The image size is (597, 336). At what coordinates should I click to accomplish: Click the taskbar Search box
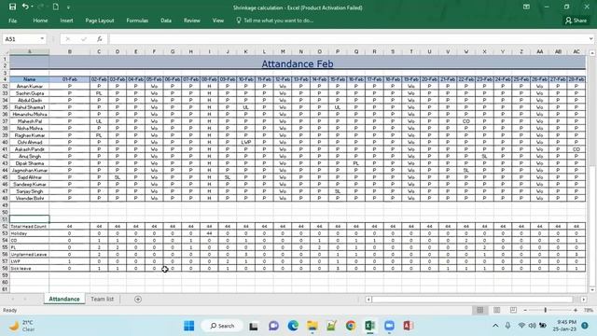pos(222,326)
